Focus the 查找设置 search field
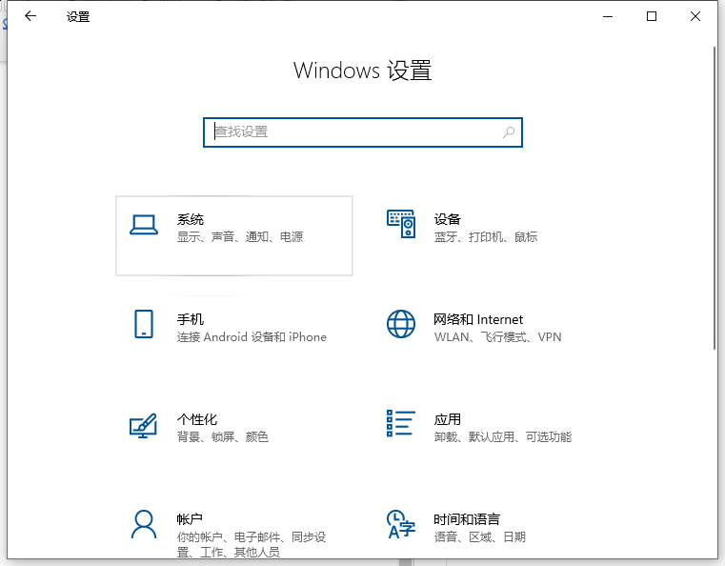 (352, 132)
